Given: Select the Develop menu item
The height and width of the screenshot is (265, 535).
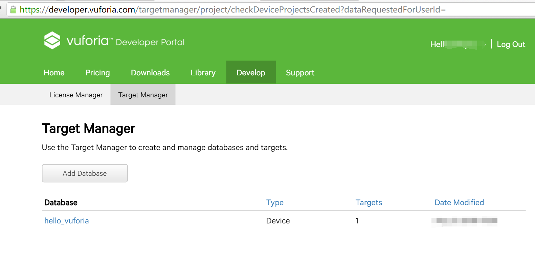Looking at the screenshot, I should tap(251, 72).
